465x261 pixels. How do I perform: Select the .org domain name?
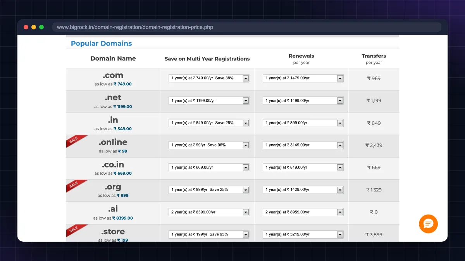(113, 187)
